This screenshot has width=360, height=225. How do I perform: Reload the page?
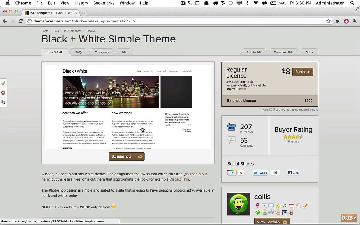pyautogui.click(x=21, y=21)
